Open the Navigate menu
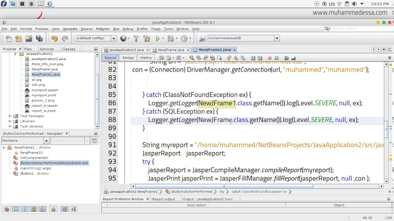Screen dimensions: 394x221 tap(70, 29)
